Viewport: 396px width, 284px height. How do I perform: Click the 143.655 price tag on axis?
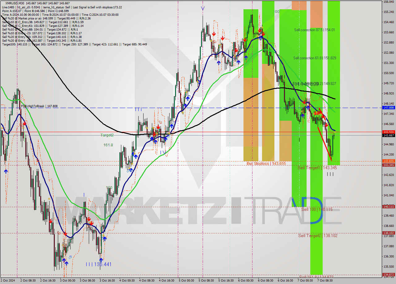389,161
